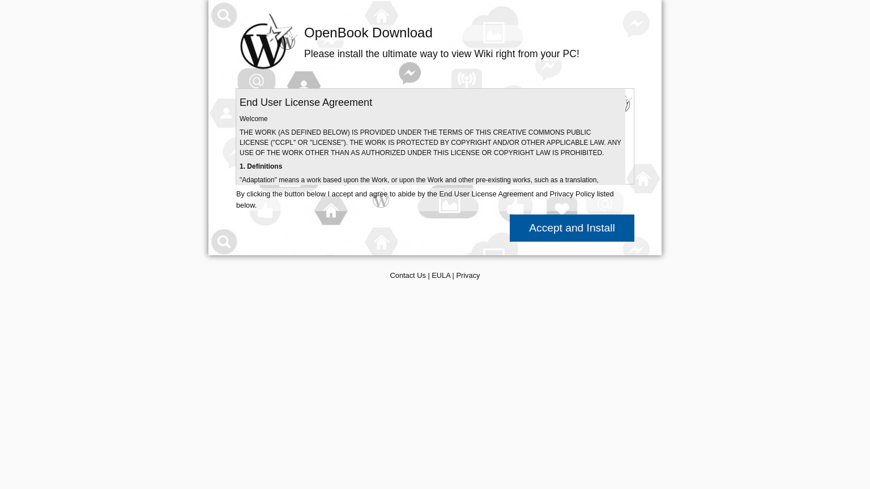
Task: Open the EULA footer link
Action: click(x=441, y=276)
